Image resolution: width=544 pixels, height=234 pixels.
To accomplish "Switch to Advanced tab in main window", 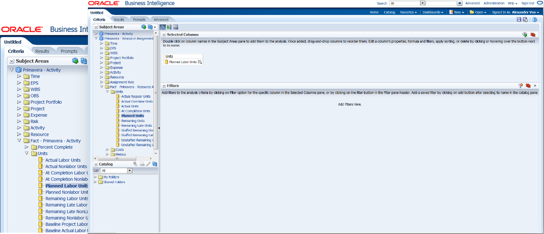I will pos(161,19).
